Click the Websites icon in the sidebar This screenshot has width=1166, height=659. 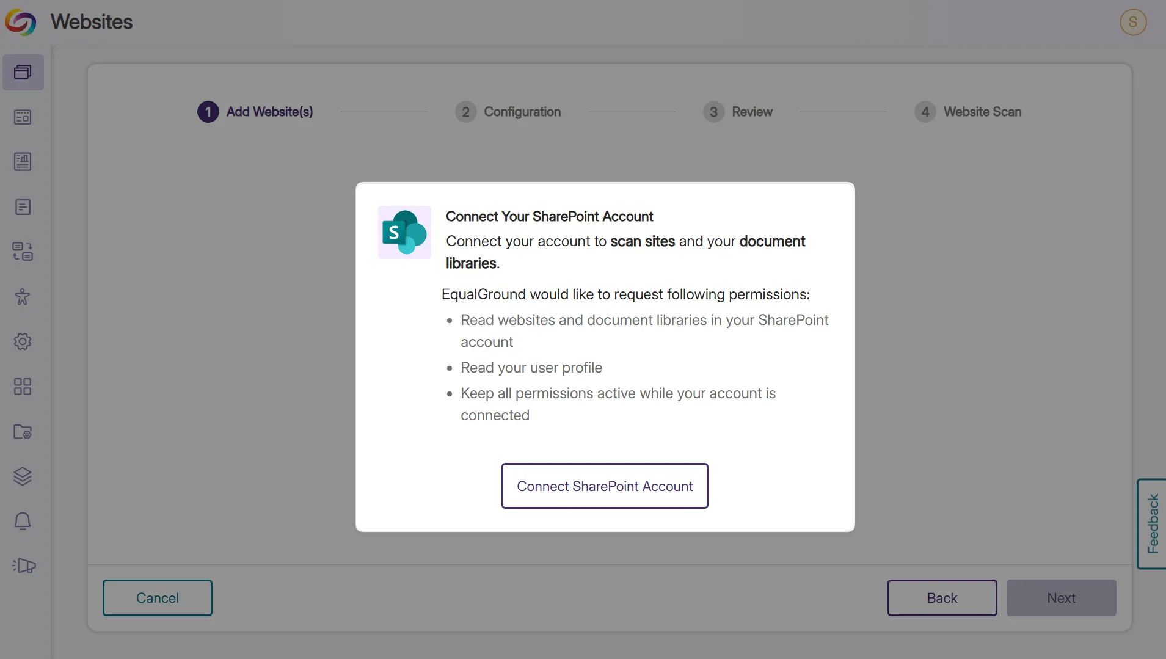[23, 73]
